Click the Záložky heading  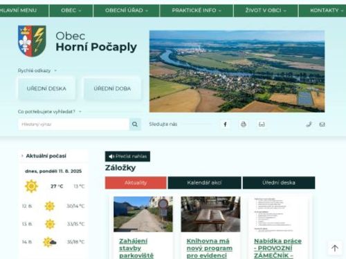pyautogui.click(x=120, y=168)
